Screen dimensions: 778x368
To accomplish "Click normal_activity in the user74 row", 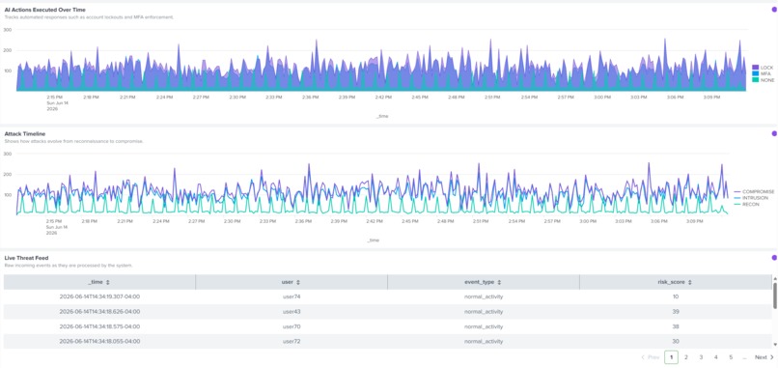I will click(x=484, y=297).
